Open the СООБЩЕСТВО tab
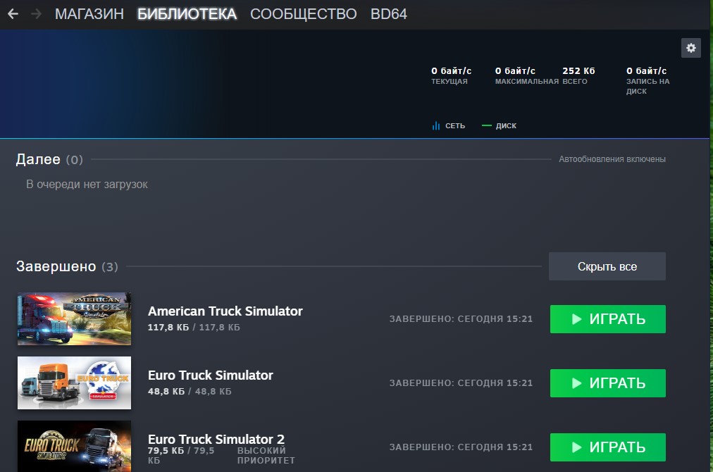This screenshot has height=472, width=713. point(303,14)
